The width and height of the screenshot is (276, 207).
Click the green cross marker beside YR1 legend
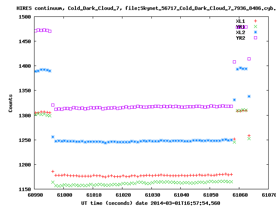pyautogui.click(x=255, y=27)
